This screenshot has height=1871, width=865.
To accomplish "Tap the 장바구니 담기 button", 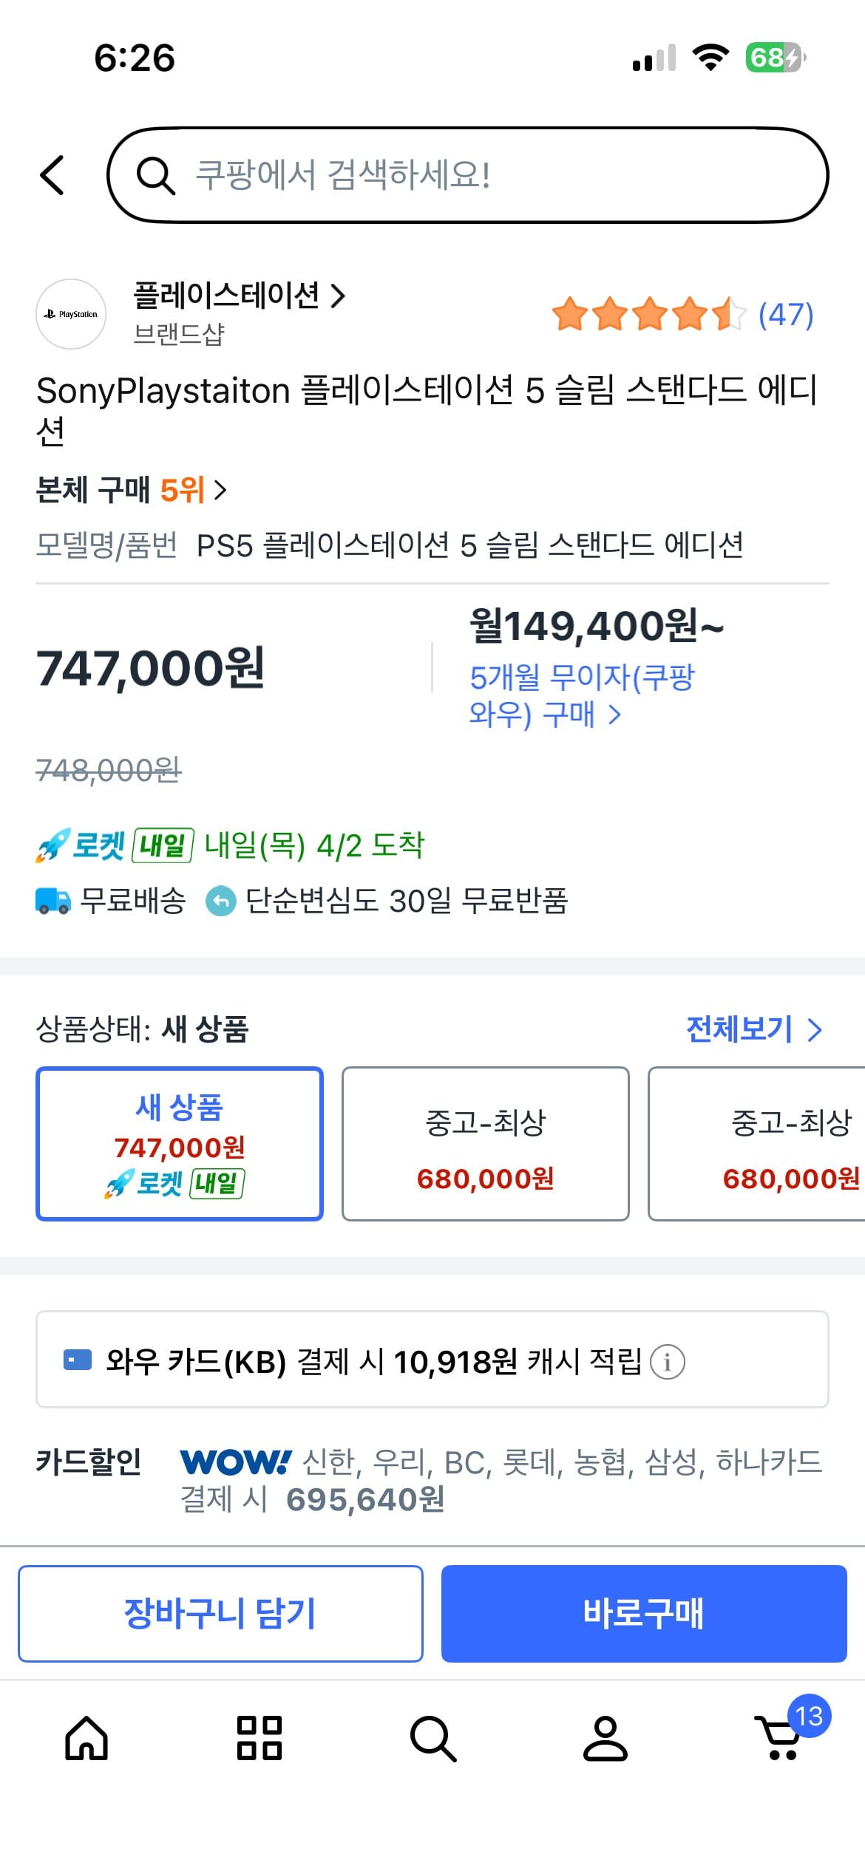I will [x=220, y=1613].
